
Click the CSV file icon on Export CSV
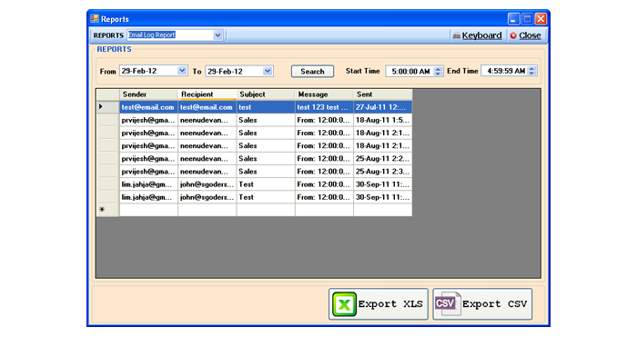tap(448, 303)
